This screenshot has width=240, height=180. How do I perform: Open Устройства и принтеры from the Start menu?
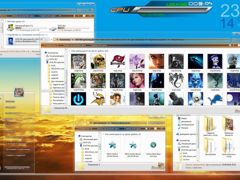click(x=16, y=144)
